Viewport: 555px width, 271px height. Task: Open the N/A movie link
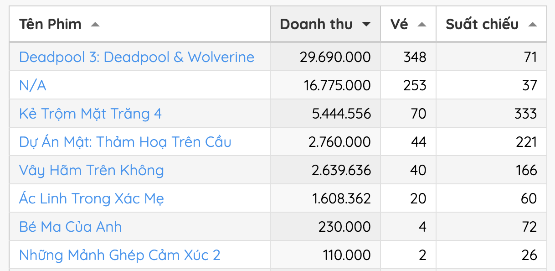click(33, 85)
